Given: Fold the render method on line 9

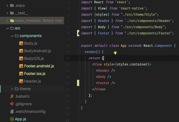Looking at the screenshot, I should click(79, 52).
